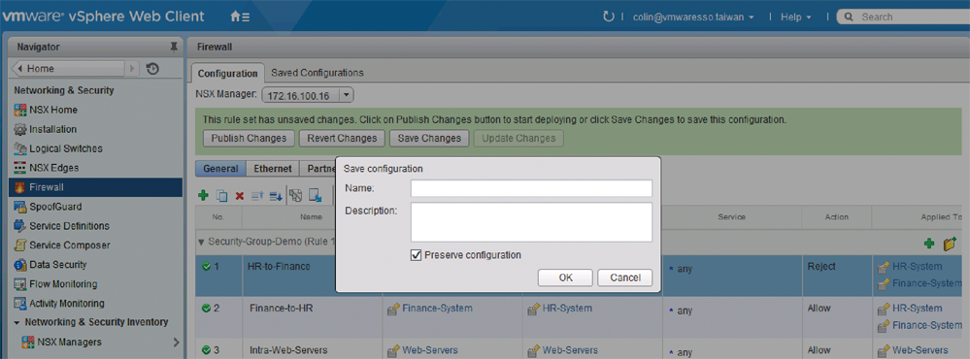Click the Revert Changes button
Viewport: 970px width, 359px height.
tap(342, 139)
